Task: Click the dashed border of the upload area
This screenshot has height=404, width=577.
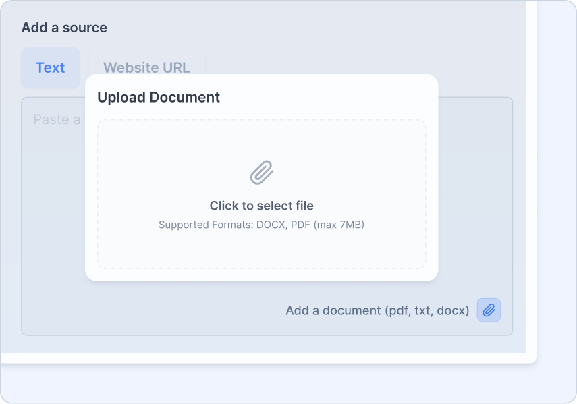Action: pyautogui.click(x=260, y=122)
